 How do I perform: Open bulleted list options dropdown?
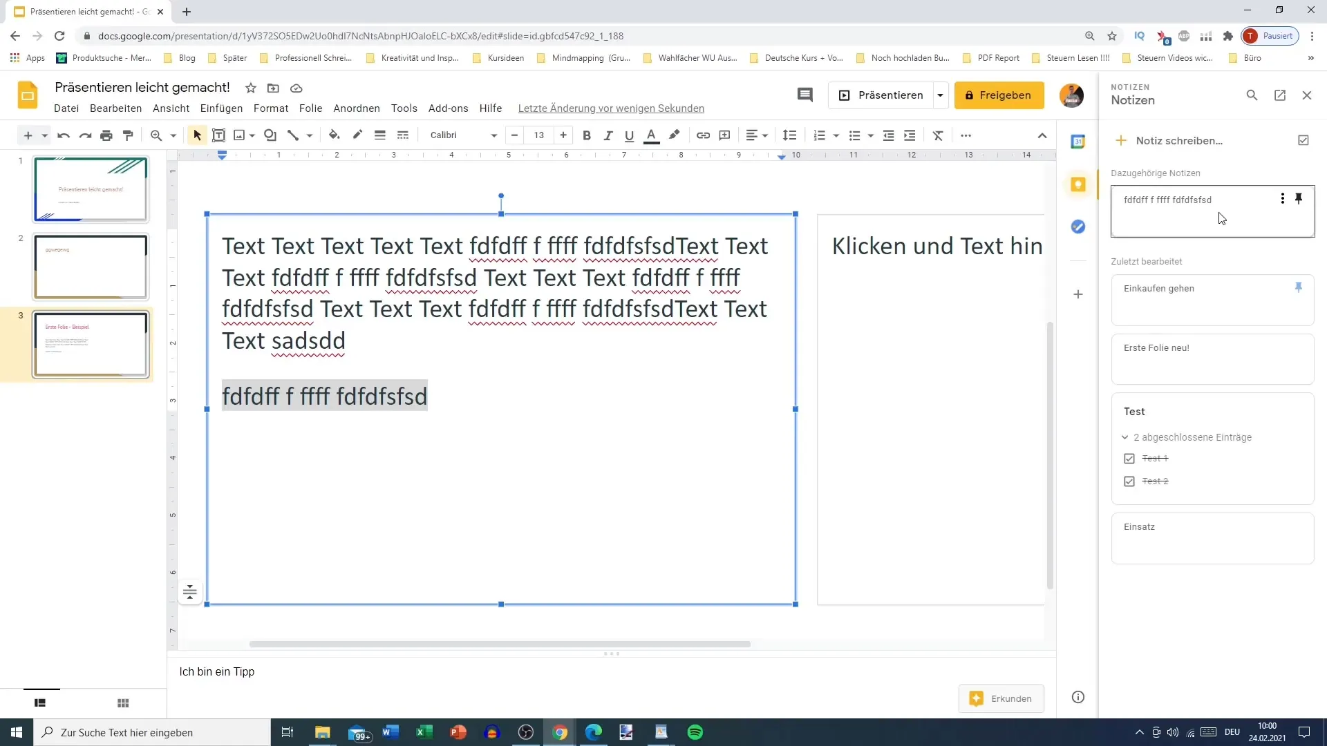871,135
